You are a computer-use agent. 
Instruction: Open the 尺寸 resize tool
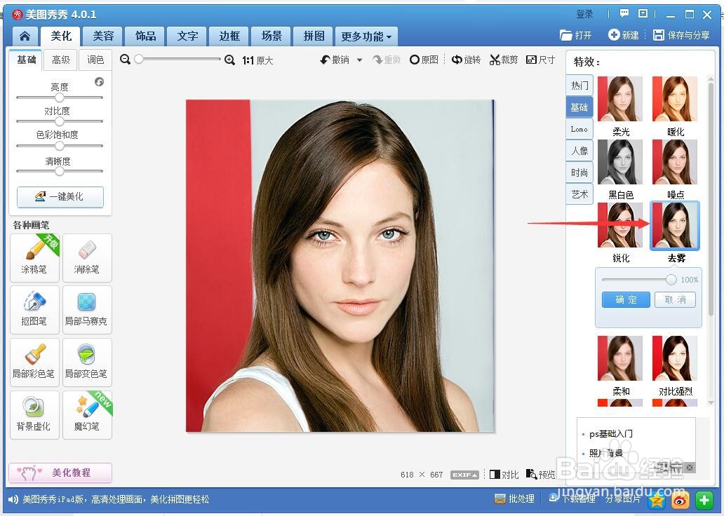click(540, 60)
